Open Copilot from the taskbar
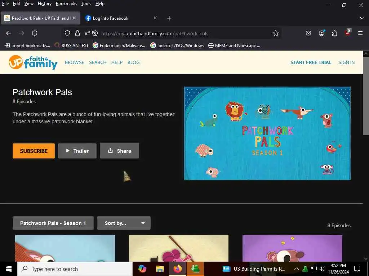The image size is (369, 276). 142,269
